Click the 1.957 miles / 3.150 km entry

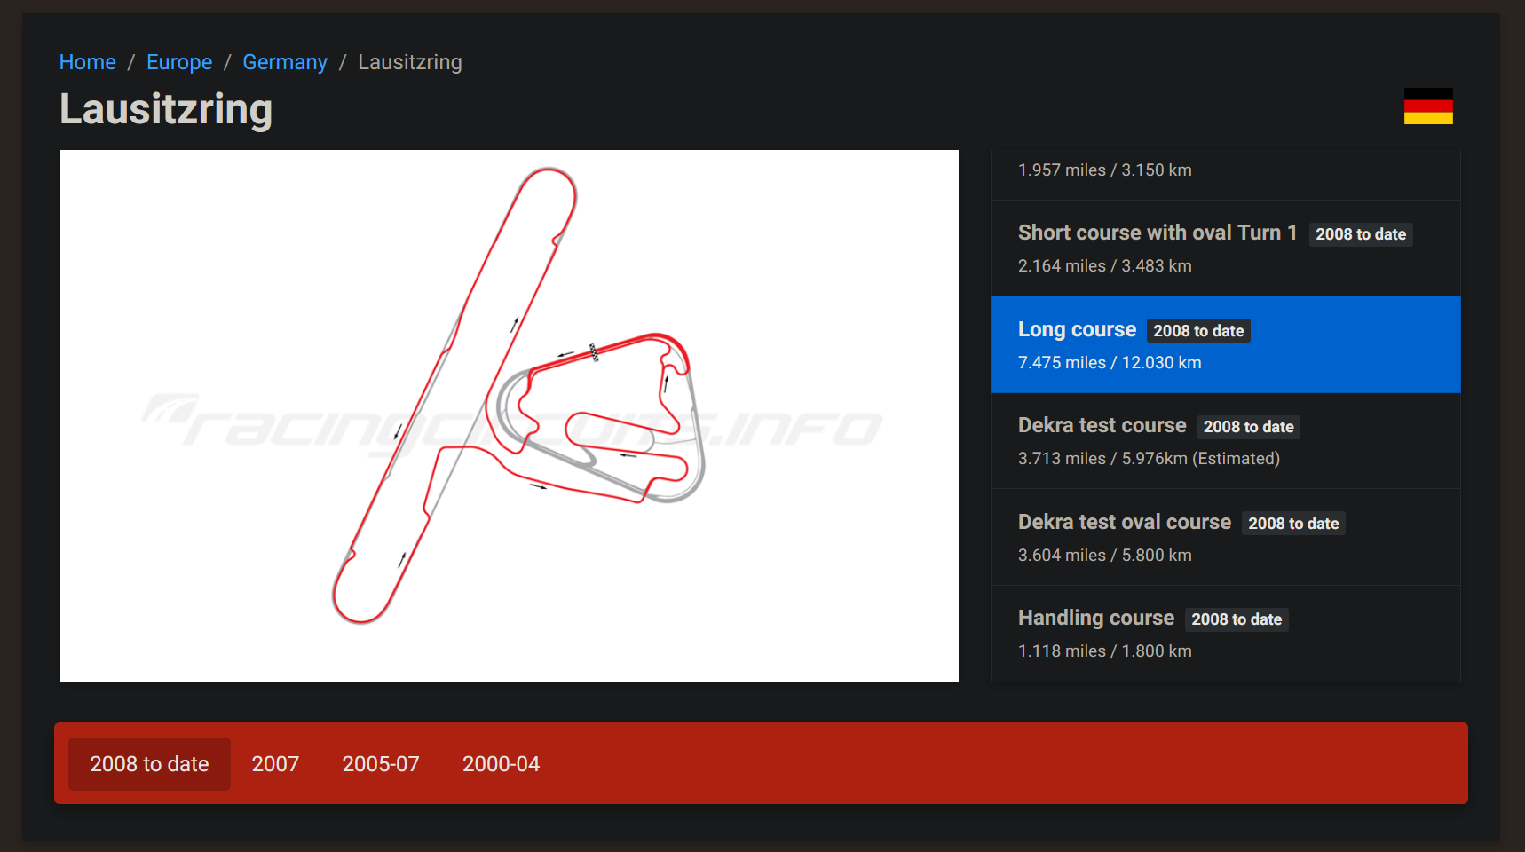pos(1225,174)
